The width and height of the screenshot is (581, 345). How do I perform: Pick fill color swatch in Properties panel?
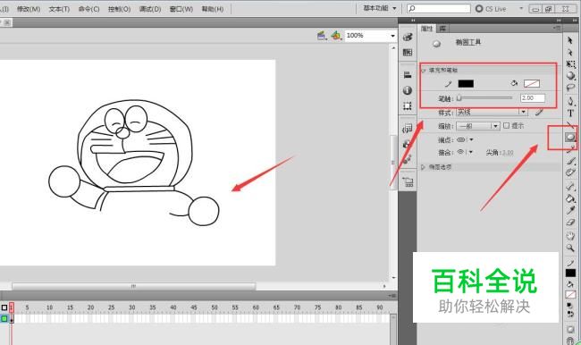pos(532,84)
